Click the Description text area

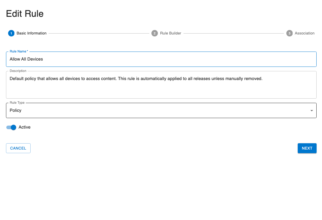tap(161, 85)
